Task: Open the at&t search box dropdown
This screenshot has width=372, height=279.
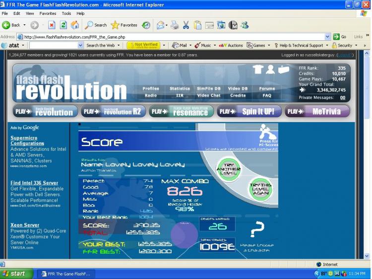Action: 80,45
